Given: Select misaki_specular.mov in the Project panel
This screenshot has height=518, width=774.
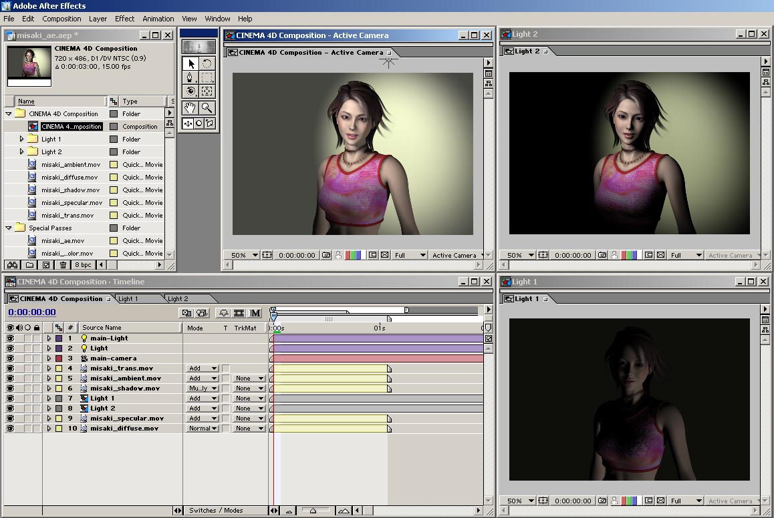Looking at the screenshot, I should (x=72, y=203).
